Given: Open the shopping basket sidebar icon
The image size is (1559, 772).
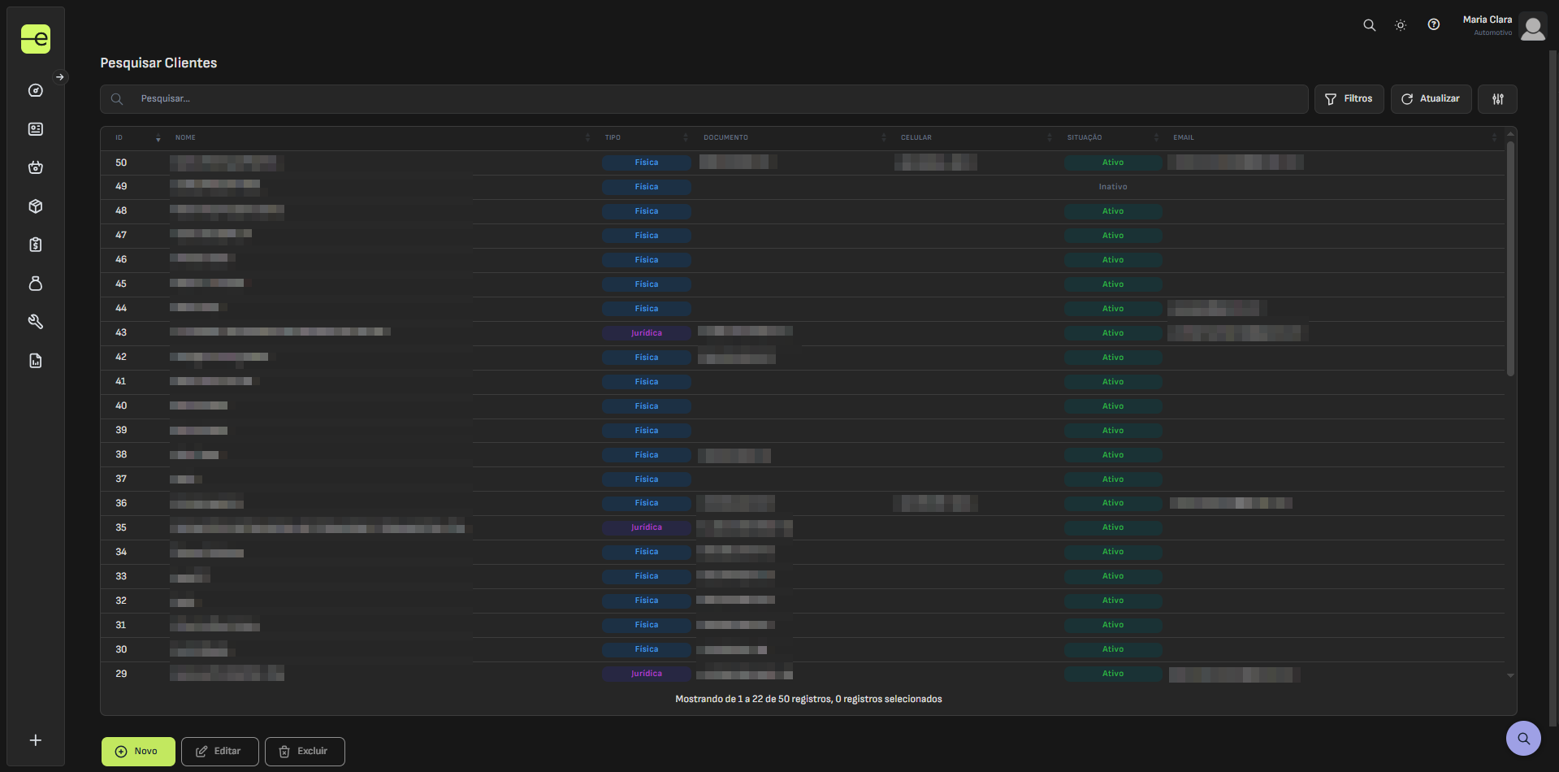Looking at the screenshot, I should coord(36,167).
